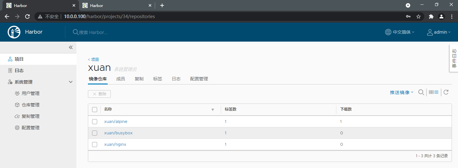458x168 pixels.
Task: Open the xuan/alpine repository link
Action: 116,122
